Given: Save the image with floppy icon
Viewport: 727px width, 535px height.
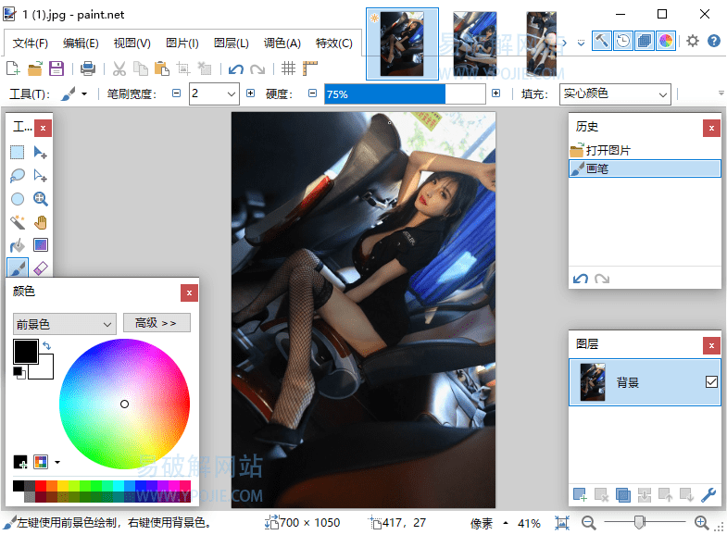Looking at the screenshot, I should point(56,69).
